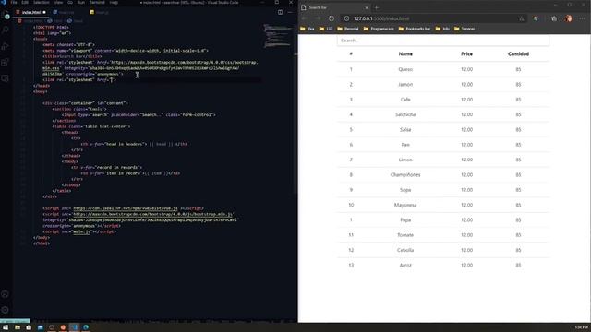The width and height of the screenshot is (591, 332).
Task: Open the Help menu in VS Code
Action: pyautogui.click(x=114, y=2)
